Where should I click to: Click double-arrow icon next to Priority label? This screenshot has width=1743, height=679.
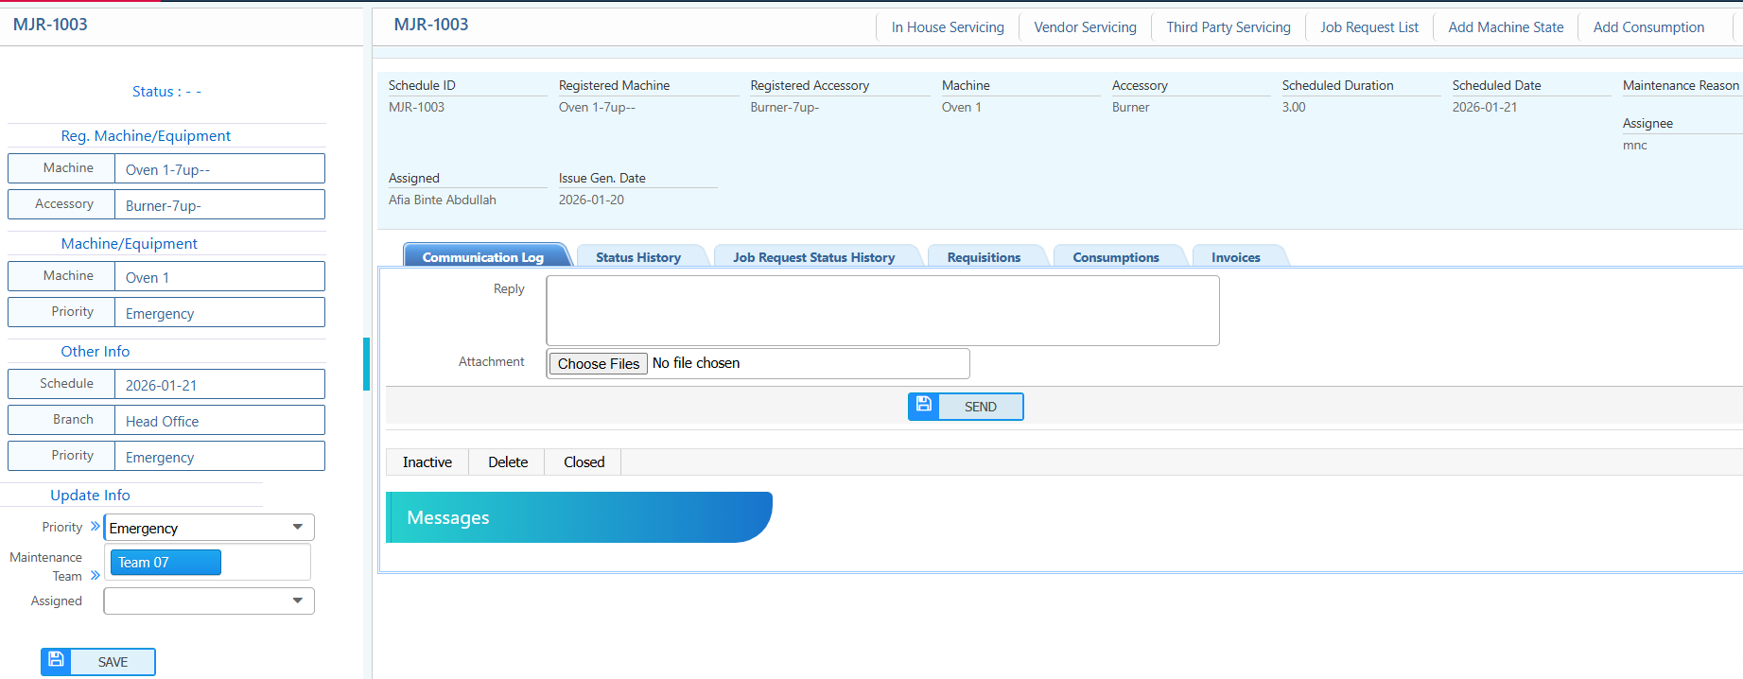95,527
